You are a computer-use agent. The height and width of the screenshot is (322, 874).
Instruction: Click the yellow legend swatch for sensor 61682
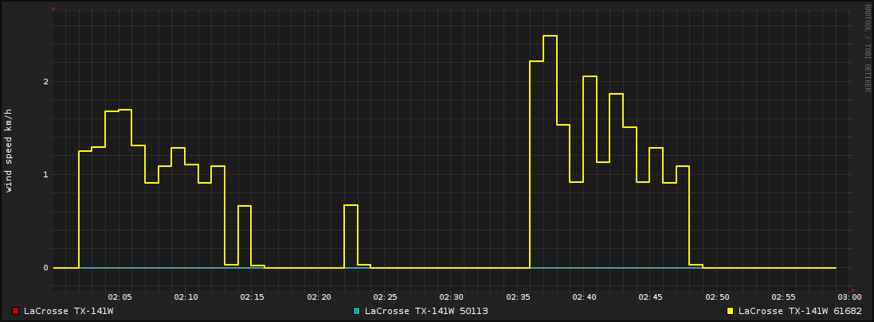[x=730, y=311]
